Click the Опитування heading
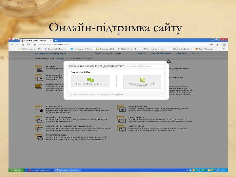This screenshot has width=236, height=177. click(136, 126)
